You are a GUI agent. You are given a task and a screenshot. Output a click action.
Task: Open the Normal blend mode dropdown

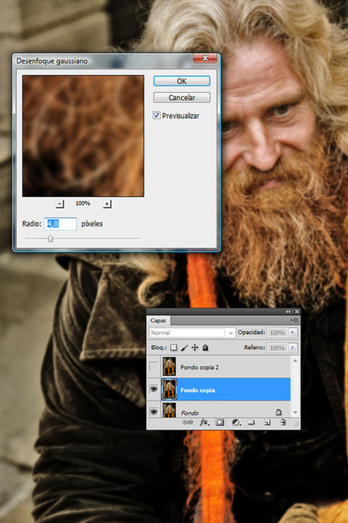tap(192, 333)
